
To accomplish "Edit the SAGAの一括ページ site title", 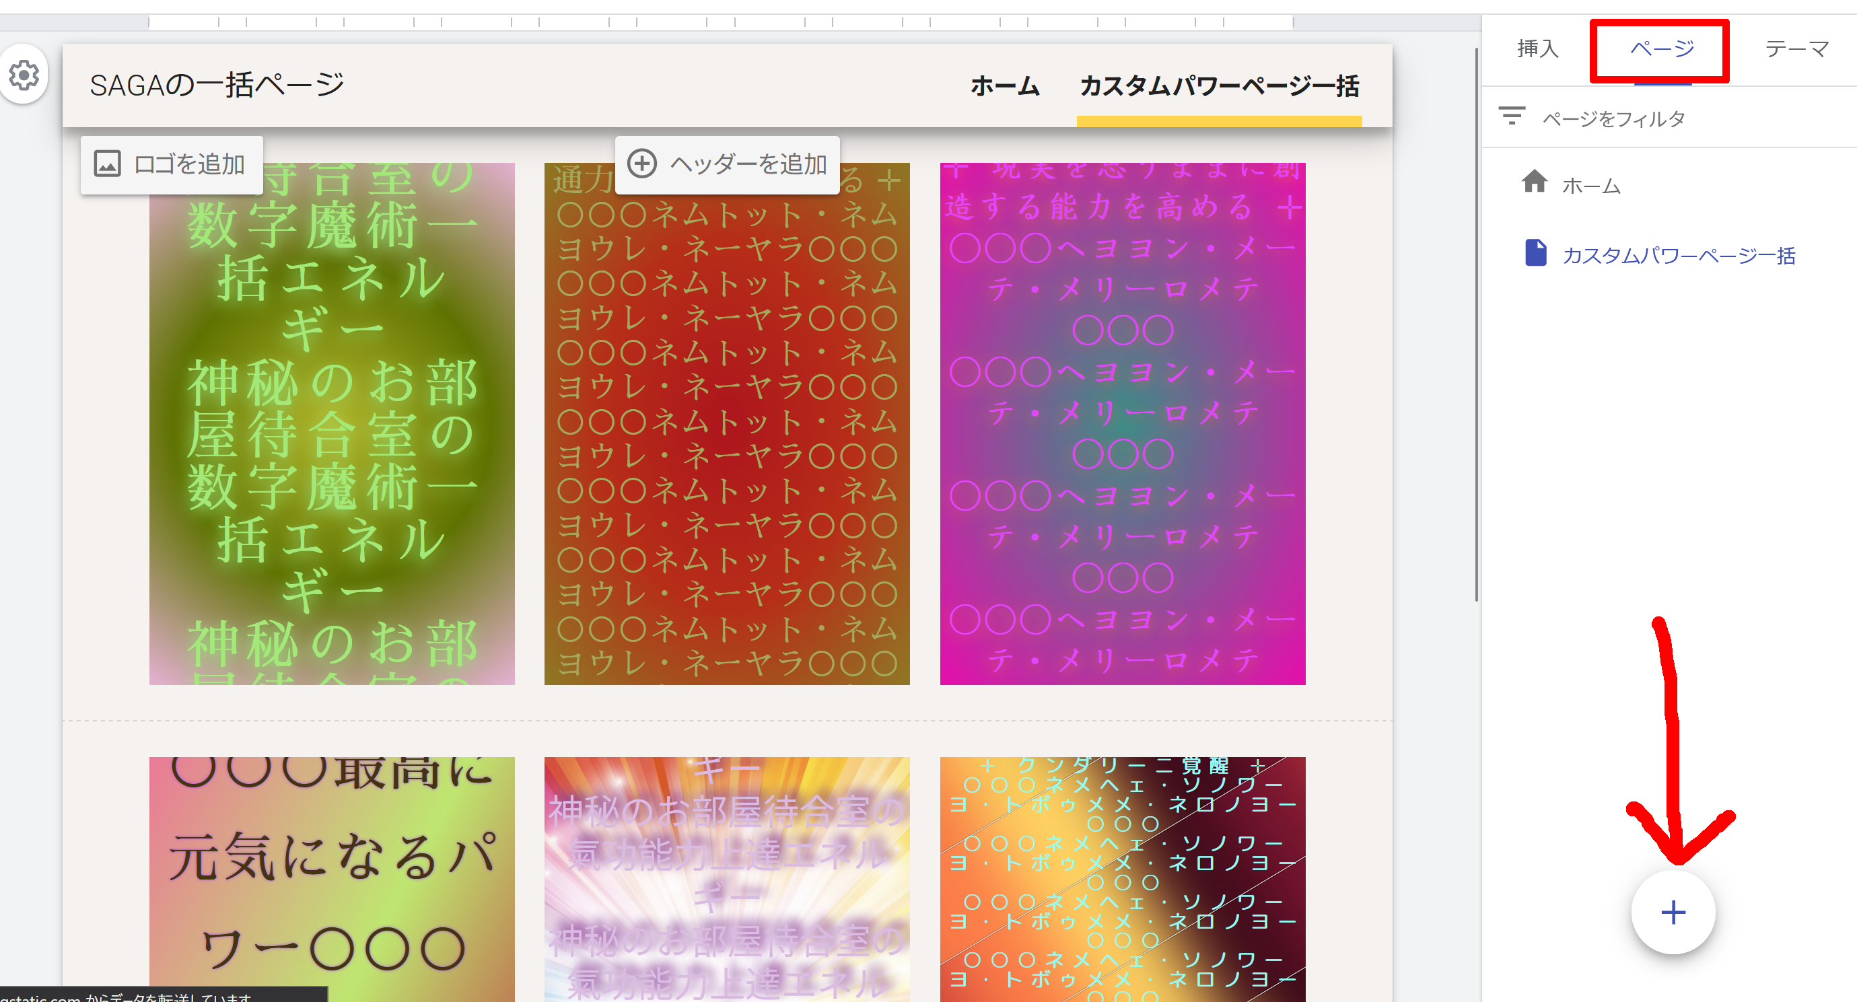I will tap(217, 85).
